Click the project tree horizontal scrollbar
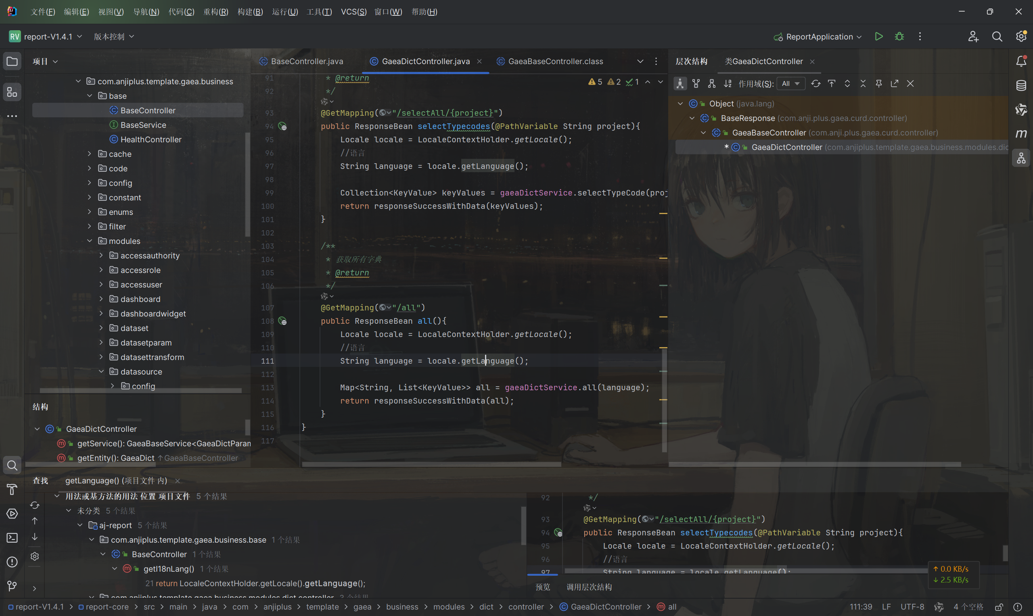Screen dimensions: 1033x616 140,391
